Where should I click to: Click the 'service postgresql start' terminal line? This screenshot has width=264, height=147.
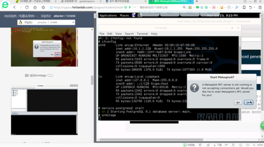coord(121,108)
